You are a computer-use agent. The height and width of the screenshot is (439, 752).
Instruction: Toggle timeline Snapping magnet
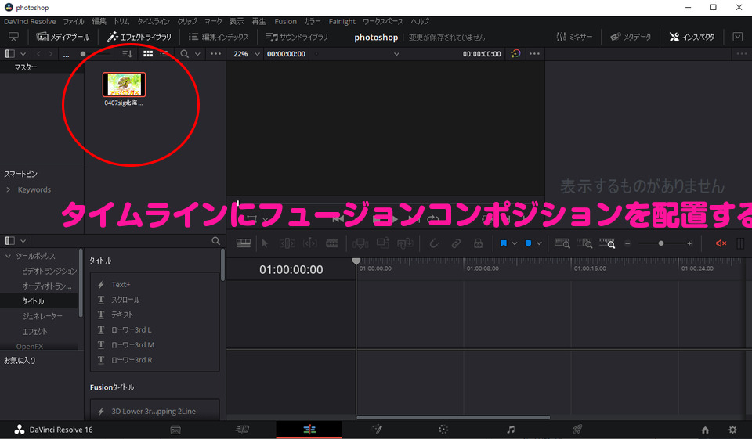click(434, 243)
